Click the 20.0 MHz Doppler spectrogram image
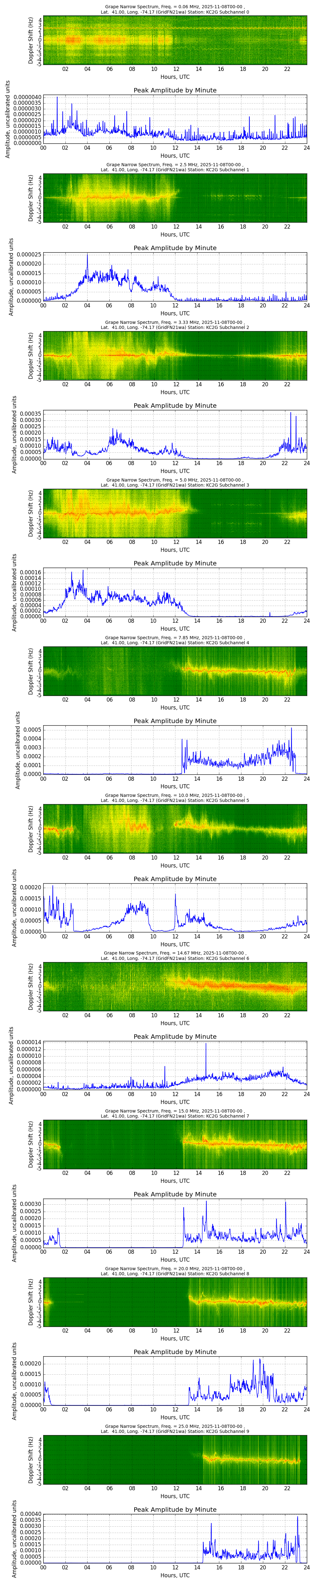Viewport: 316px width, 1583px height. (x=175, y=1302)
